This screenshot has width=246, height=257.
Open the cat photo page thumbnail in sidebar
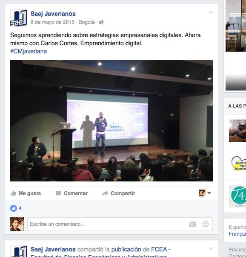pyautogui.click(x=237, y=131)
